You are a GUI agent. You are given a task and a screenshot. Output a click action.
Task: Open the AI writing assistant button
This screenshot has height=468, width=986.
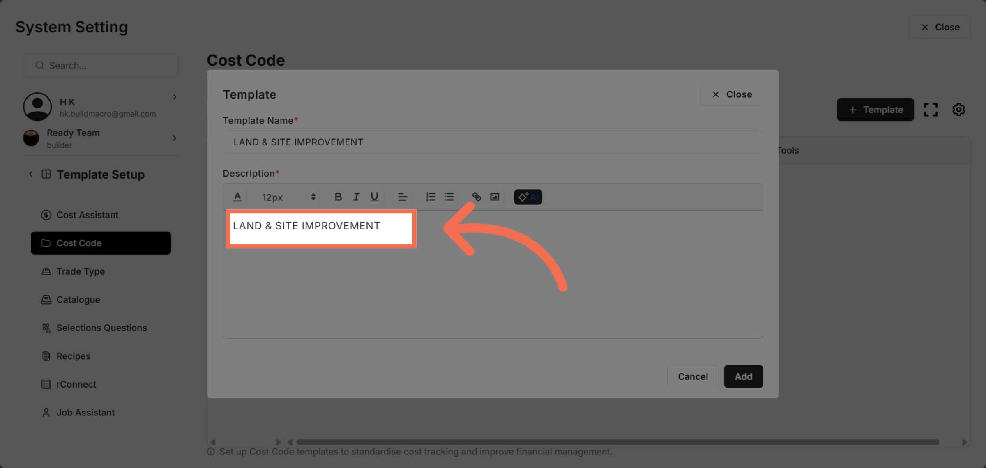(x=528, y=197)
